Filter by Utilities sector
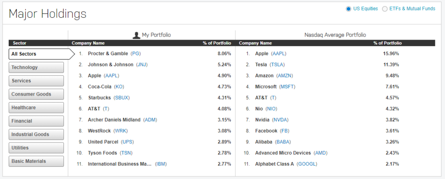The width and height of the screenshot is (445, 179). coord(37,148)
